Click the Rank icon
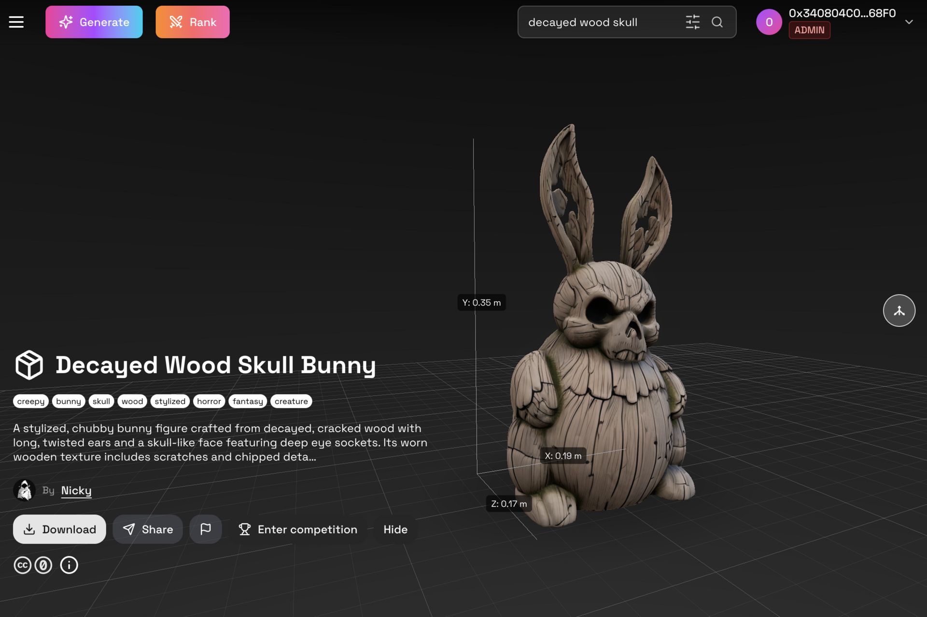 click(x=176, y=22)
